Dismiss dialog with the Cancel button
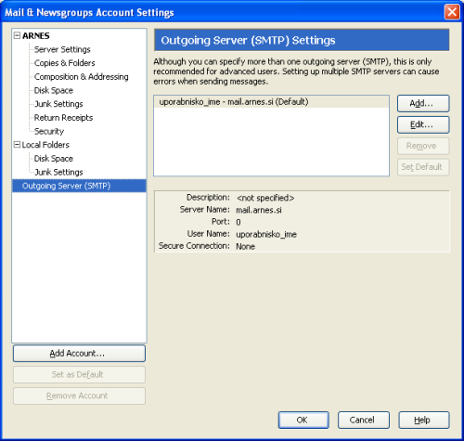The height and width of the screenshot is (441, 464). [x=364, y=420]
